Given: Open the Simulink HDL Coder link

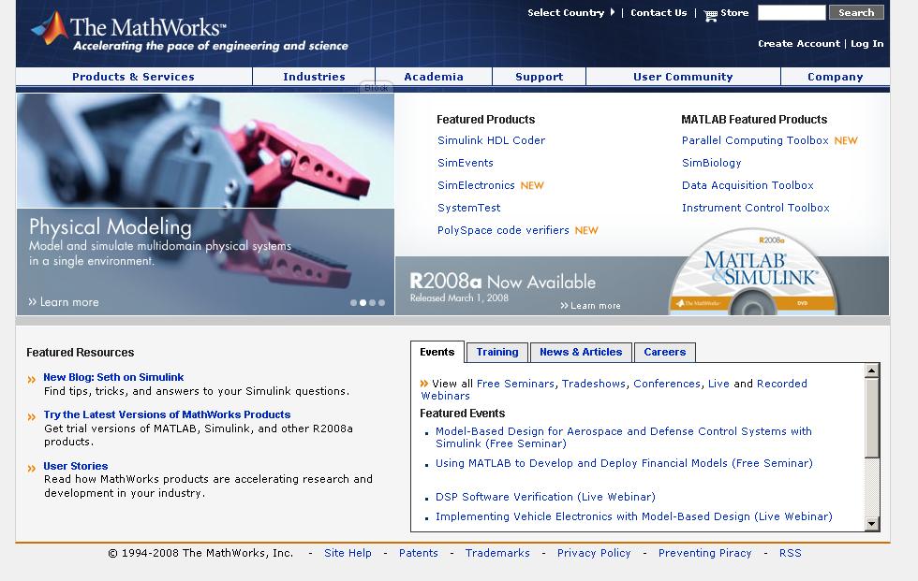Looking at the screenshot, I should pos(491,140).
